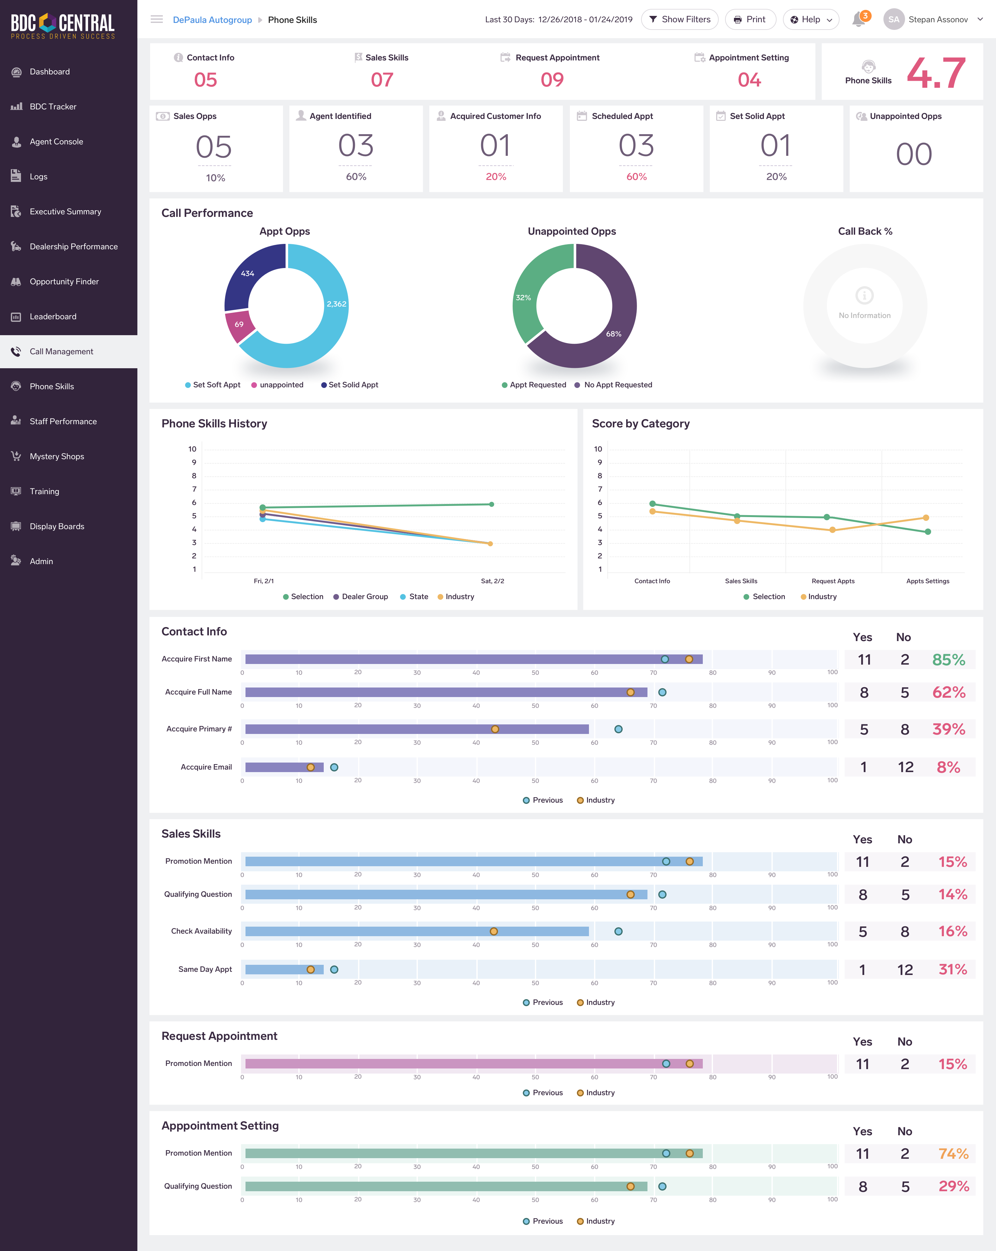Image resolution: width=996 pixels, height=1251 pixels.
Task: Click the Opportunity Finder binoculars icon
Action: tap(16, 281)
